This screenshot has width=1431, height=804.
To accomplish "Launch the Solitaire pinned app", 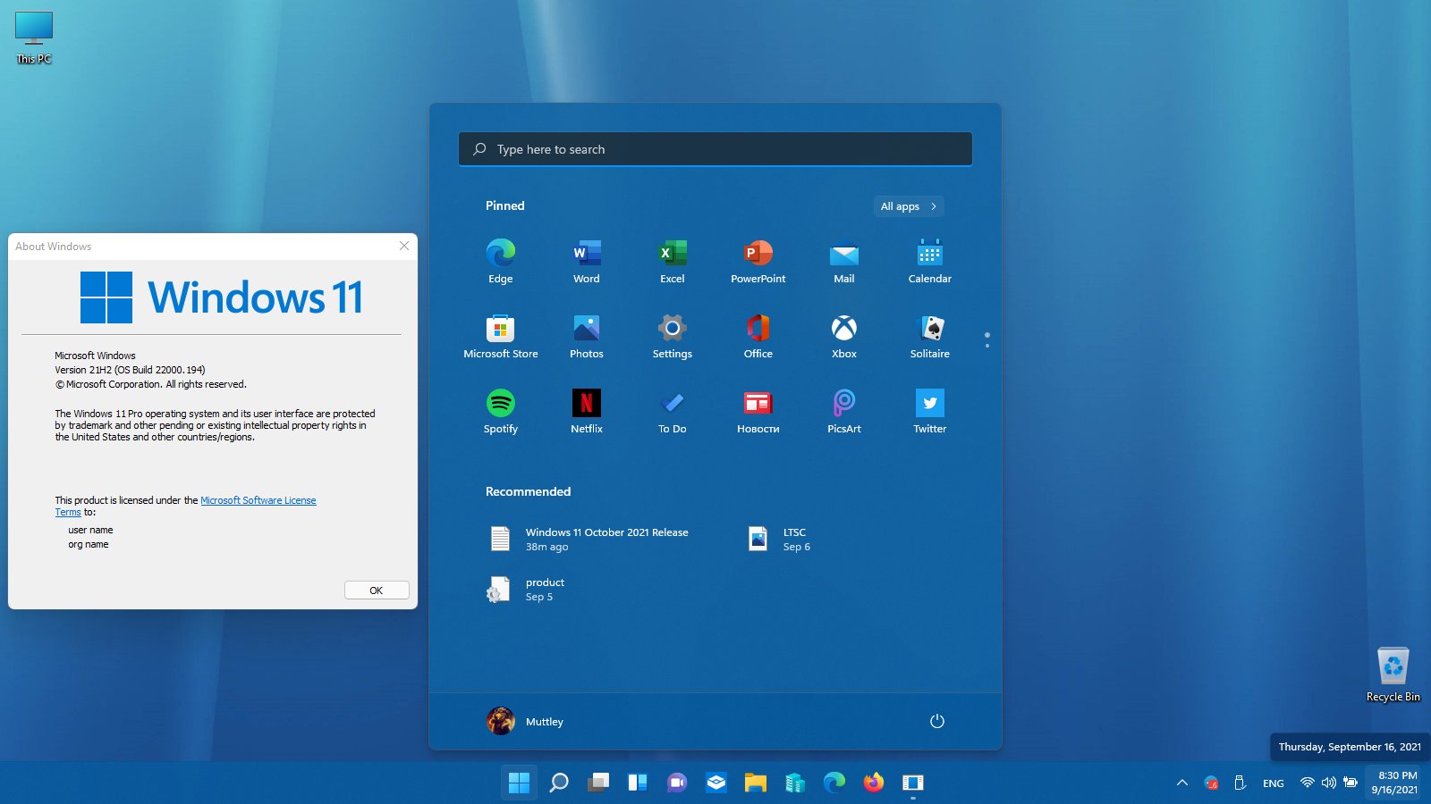I will tap(929, 337).
